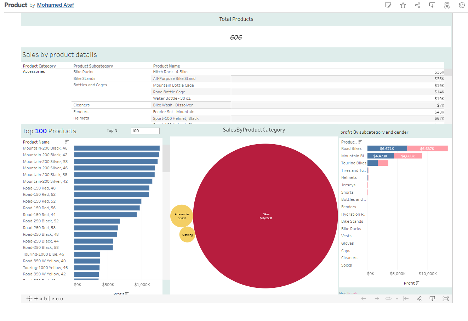Open the edit visualization pencil icon
Screen dimensions: 468x321
[388, 5]
